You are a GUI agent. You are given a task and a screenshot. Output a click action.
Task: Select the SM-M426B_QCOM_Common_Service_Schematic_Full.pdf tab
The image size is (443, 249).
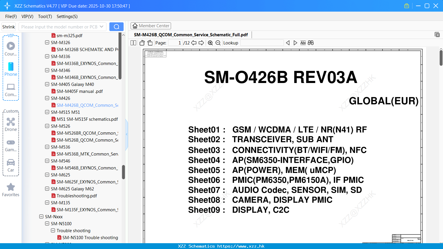pos(191,35)
